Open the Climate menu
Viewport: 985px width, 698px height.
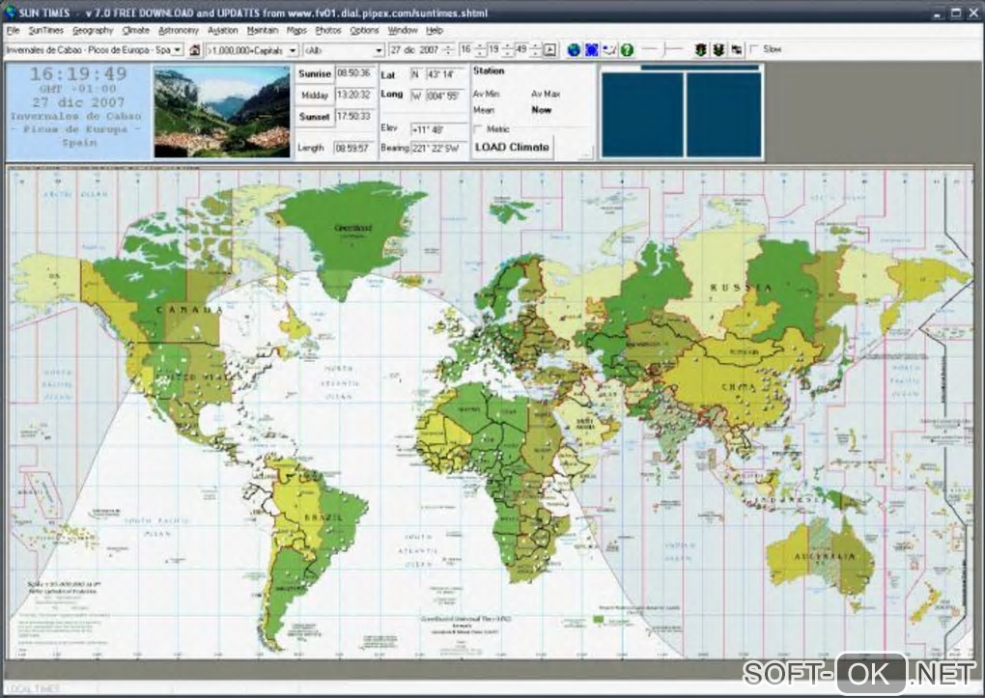pyautogui.click(x=135, y=30)
